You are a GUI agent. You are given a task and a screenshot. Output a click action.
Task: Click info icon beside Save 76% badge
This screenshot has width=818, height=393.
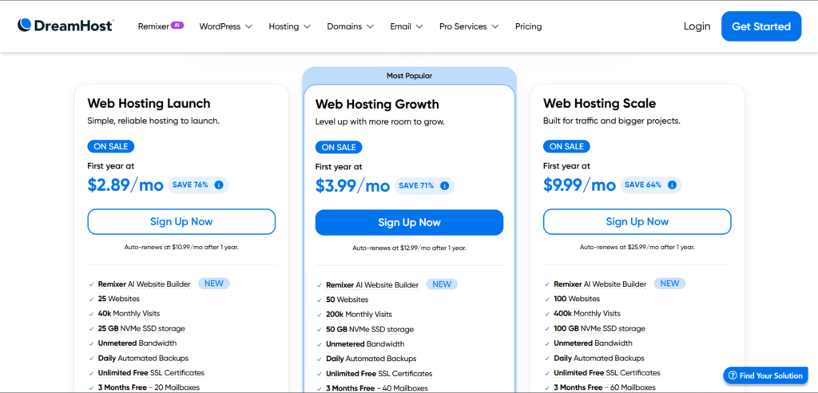pyautogui.click(x=219, y=185)
